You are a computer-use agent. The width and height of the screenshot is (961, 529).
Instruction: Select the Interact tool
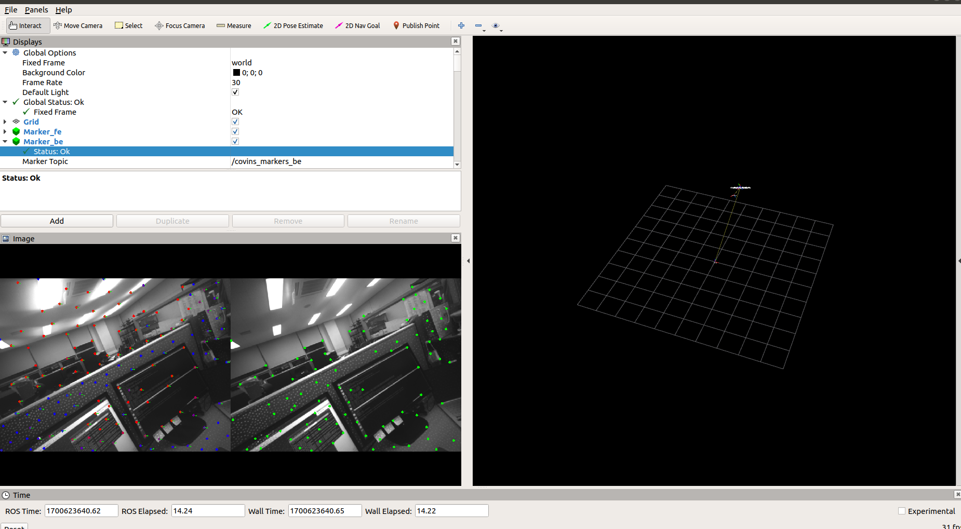click(27, 25)
